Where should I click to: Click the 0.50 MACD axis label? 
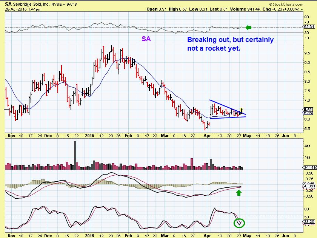tap(309, 173)
